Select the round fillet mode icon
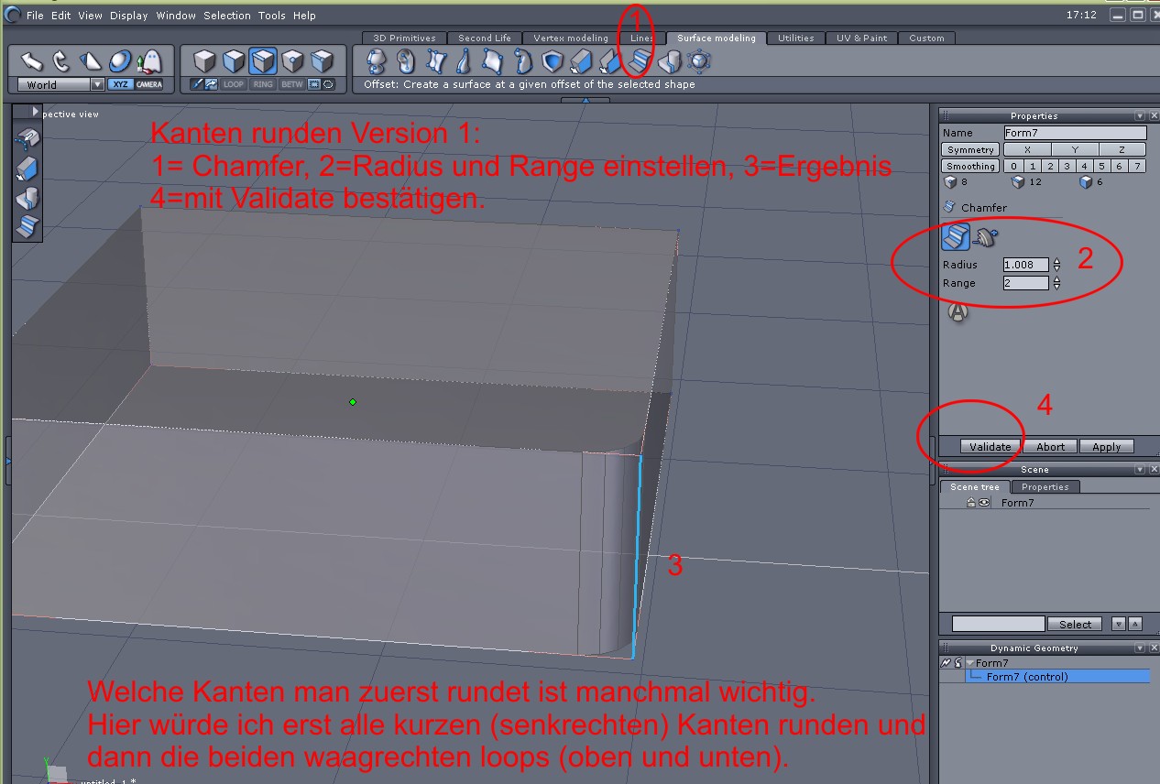Viewport: 1160px width, 784px height. [x=985, y=237]
